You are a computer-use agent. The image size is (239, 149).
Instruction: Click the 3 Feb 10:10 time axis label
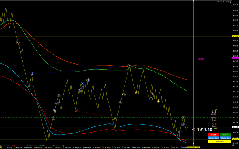tap(107, 147)
